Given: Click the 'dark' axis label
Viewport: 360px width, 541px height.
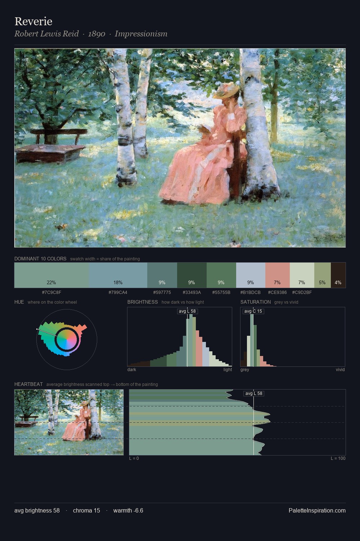Looking at the screenshot, I should click(132, 370).
